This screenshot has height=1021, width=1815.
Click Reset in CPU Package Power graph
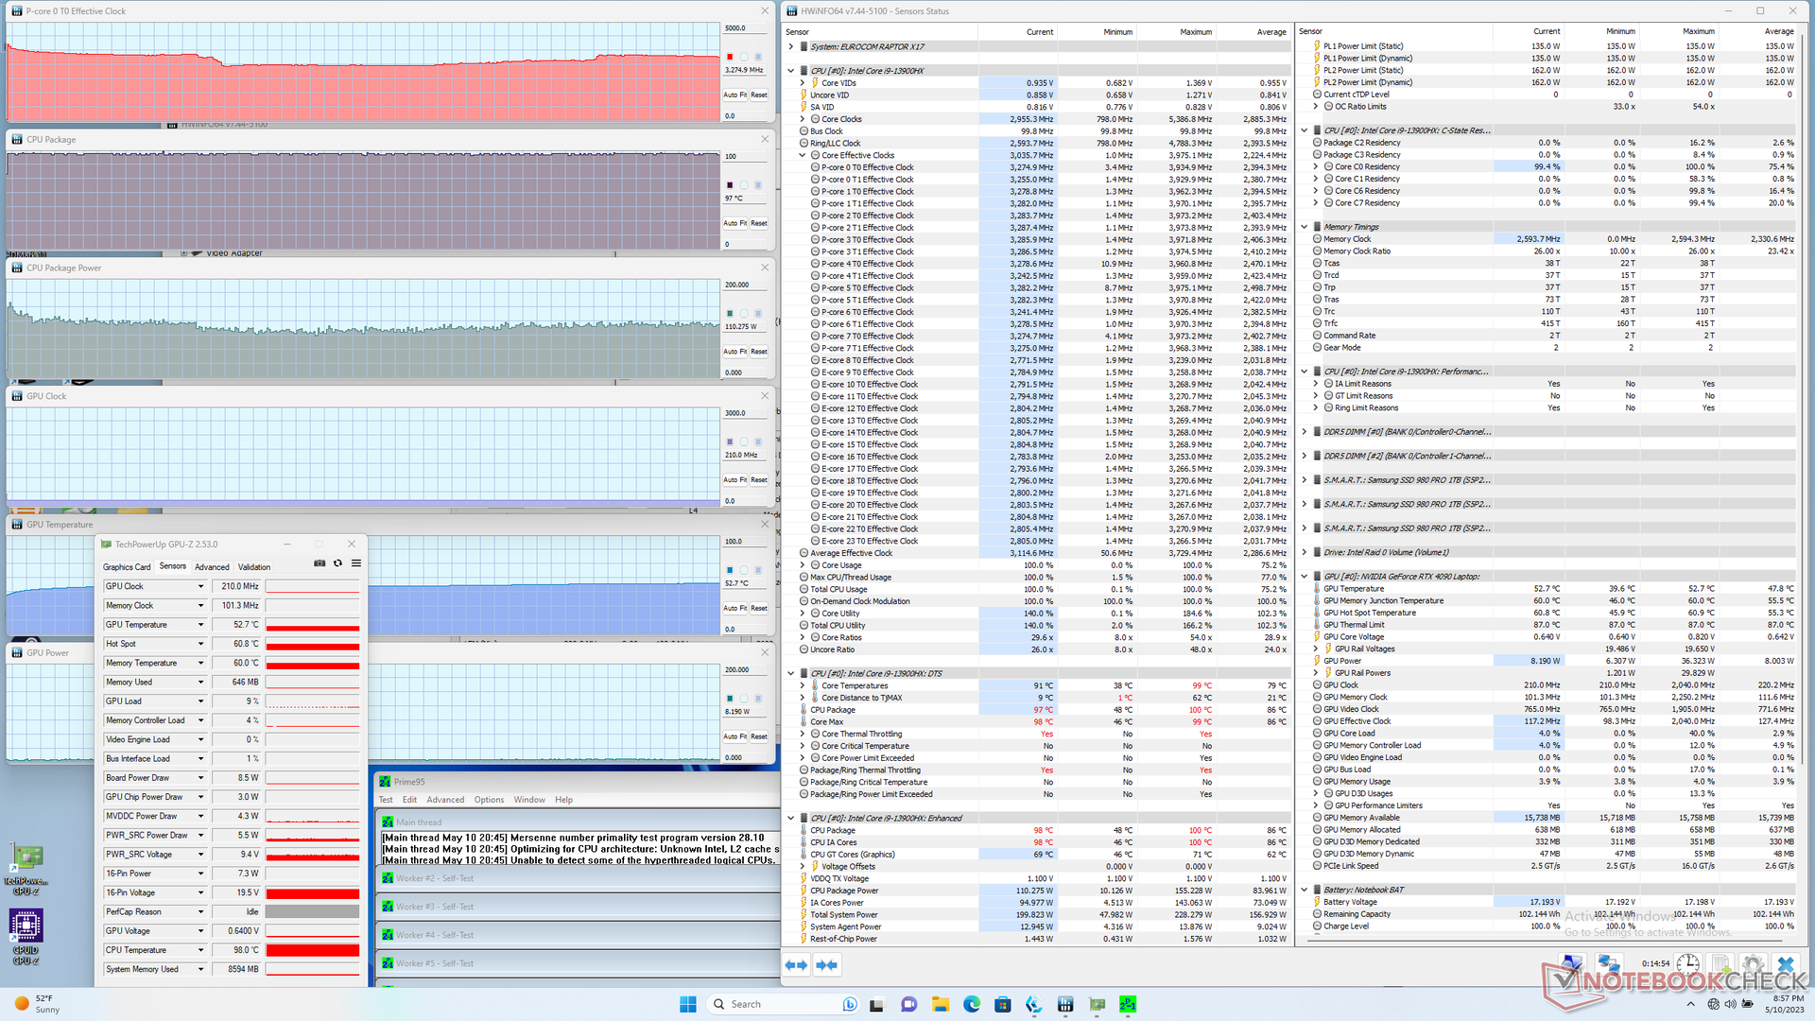coord(759,352)
